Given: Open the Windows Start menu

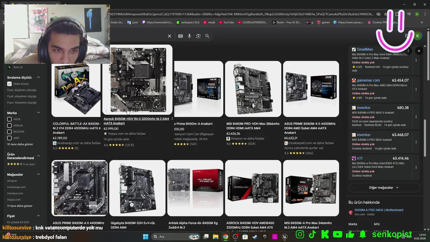Looking at the screenshot, I should (145, 237).
